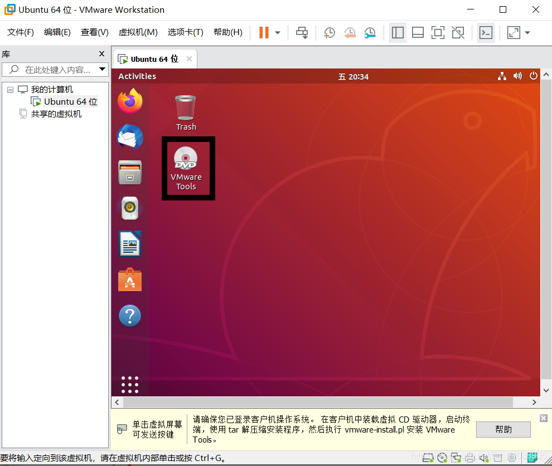
Task: Close the Ubuntu 64 位 tab
Action: coord(189,58)
